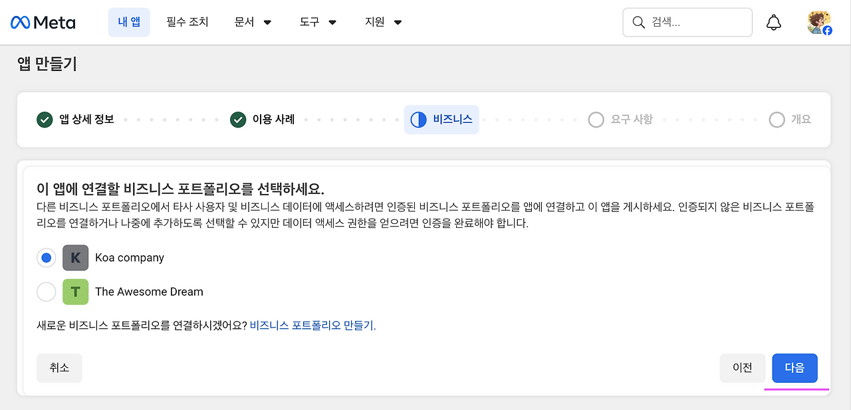Open the 비즈니스 포트폴리오 만들기 link
Screen dimensions: 851x410
[x=311, y=326]
